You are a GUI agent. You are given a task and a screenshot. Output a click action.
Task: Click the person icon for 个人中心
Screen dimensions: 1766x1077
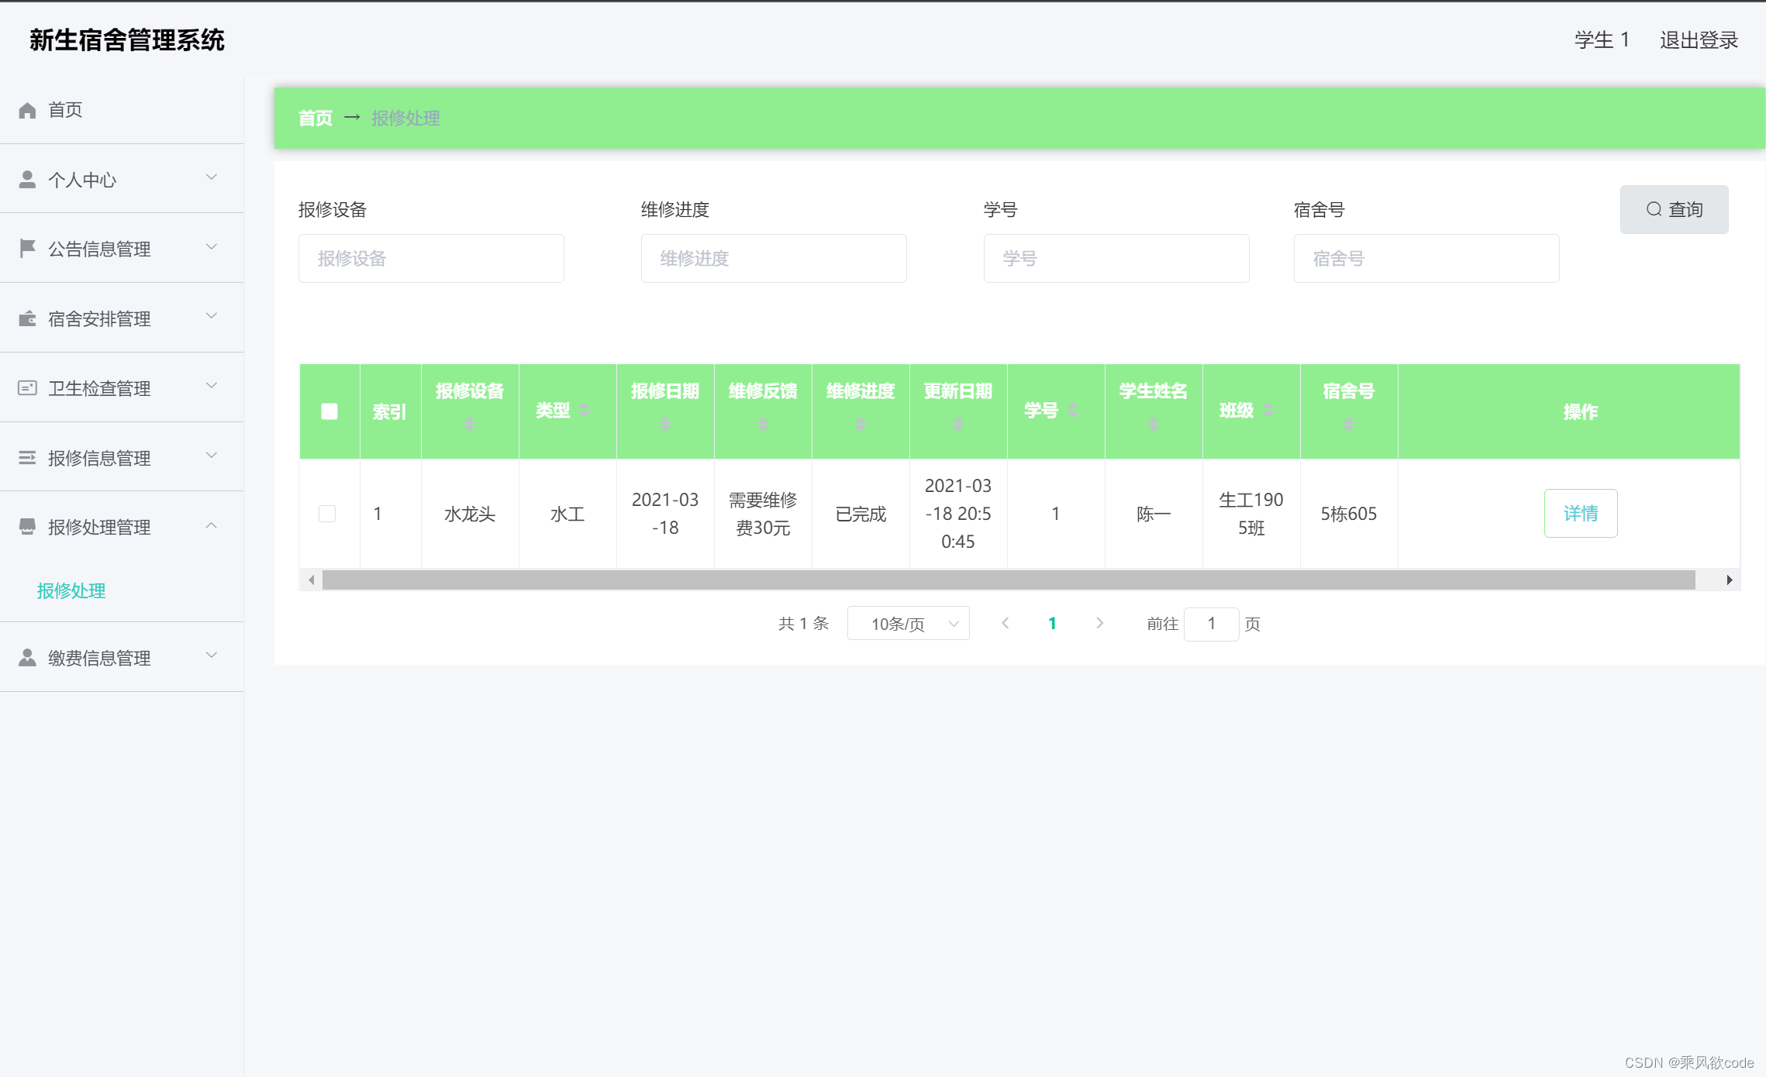pos(27,180)
